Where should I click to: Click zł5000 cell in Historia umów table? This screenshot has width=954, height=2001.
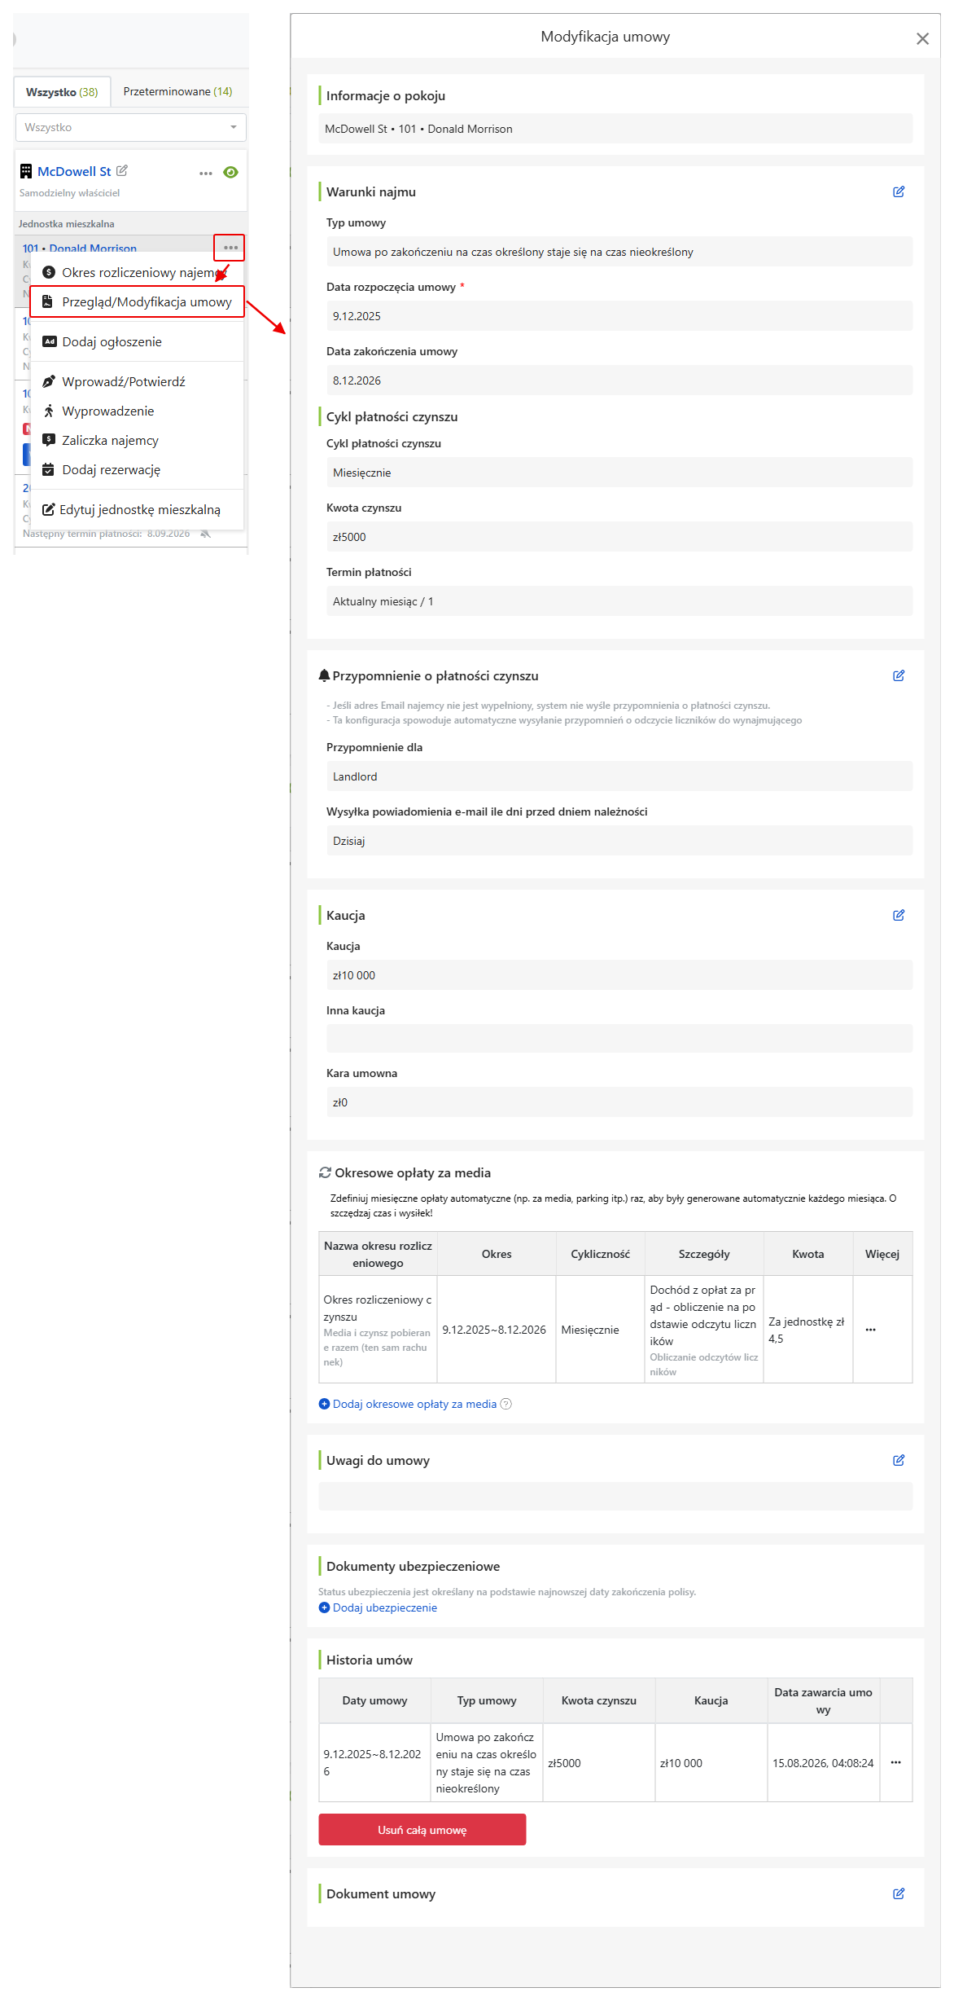598,1762
